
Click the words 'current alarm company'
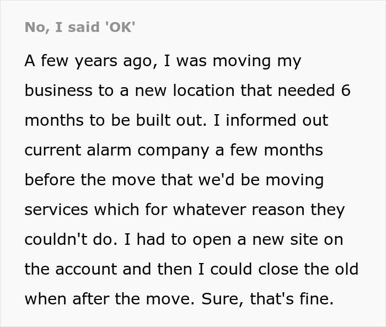pyautogui.click(x=117, y=151)
